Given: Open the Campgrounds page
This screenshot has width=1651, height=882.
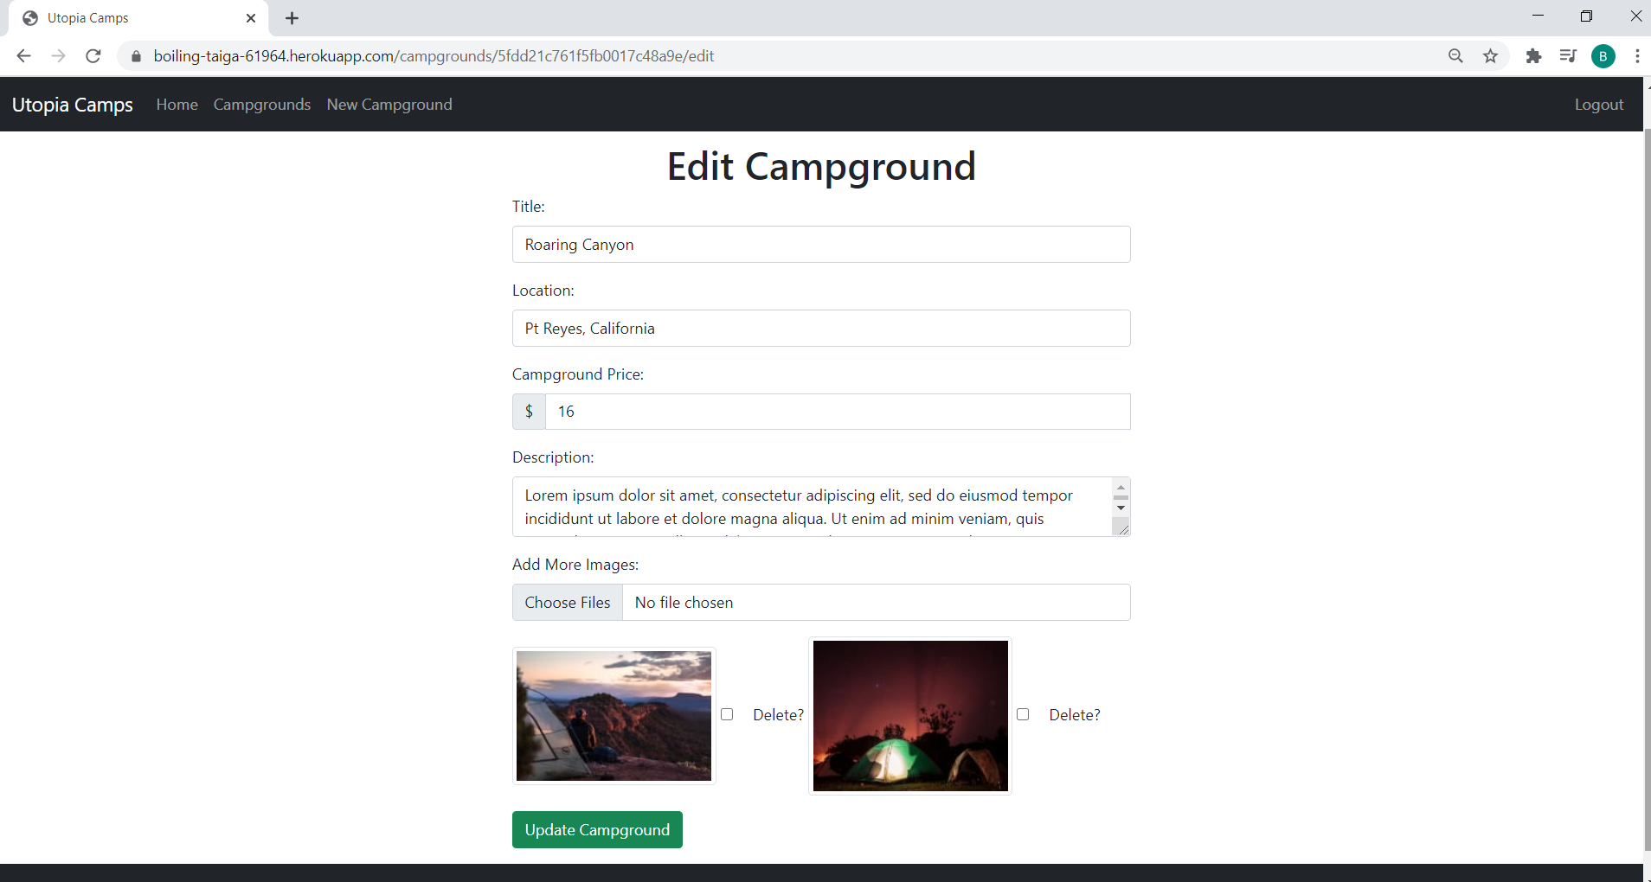Looking at the screenshot, I should point(262,104).
